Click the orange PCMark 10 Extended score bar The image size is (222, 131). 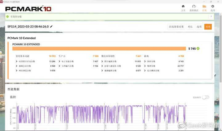(x=99, y=49)
